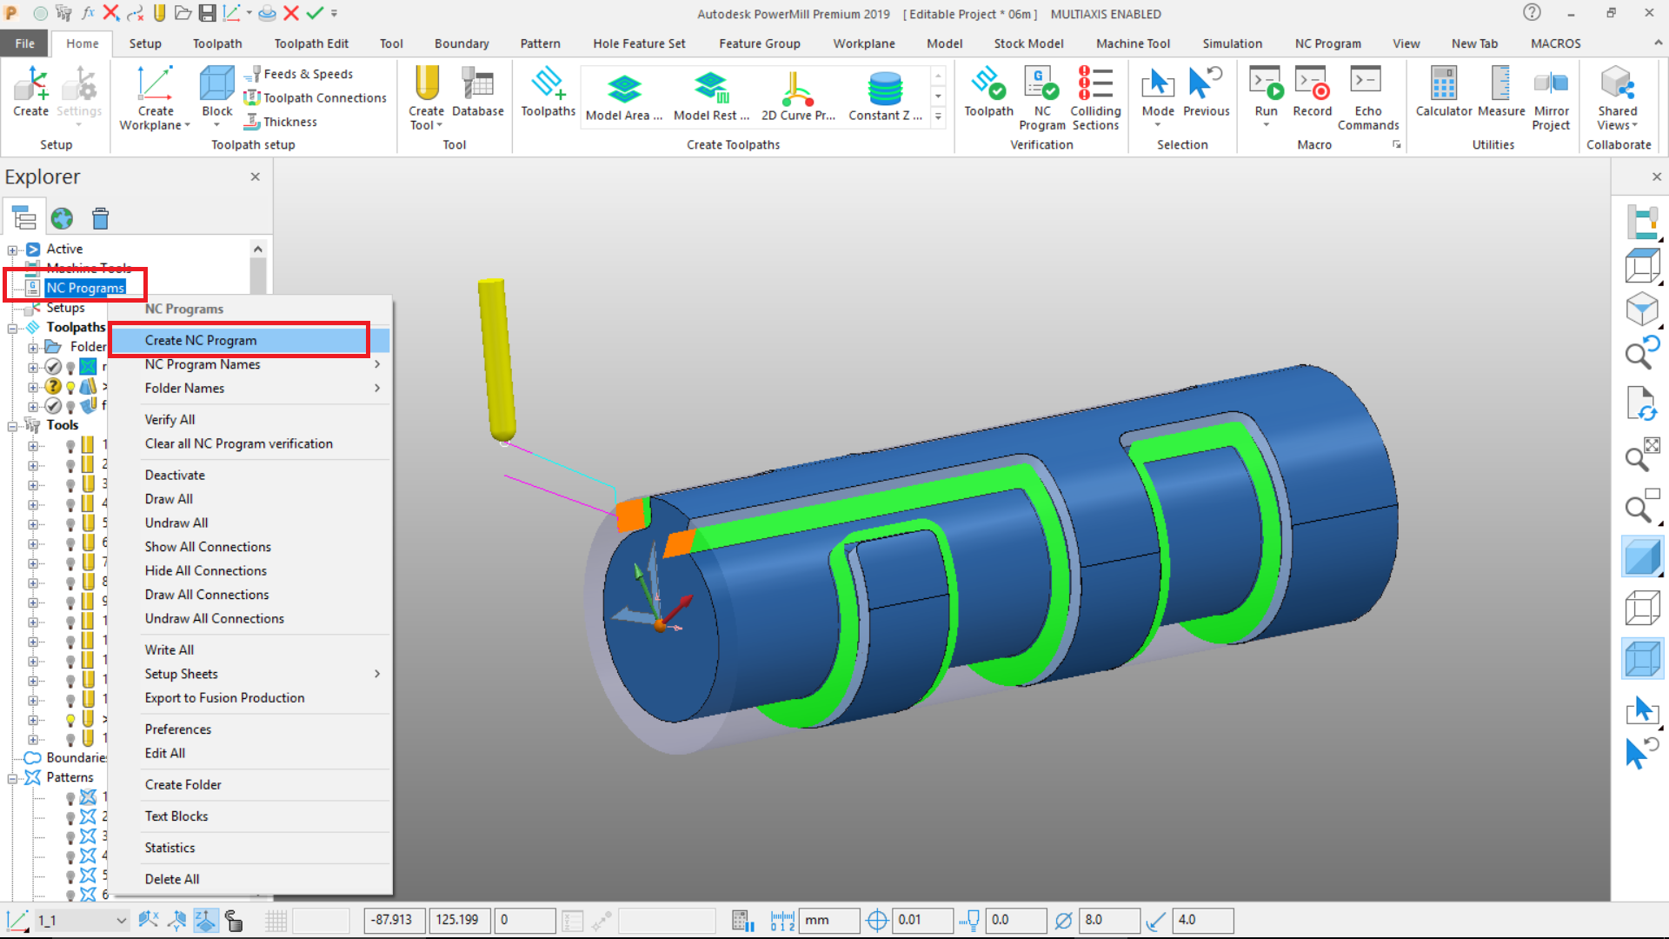This screenshot has width=1669, height=939.
Task: Open the recycle bin icon in Explorer
Action: point(101,218)
